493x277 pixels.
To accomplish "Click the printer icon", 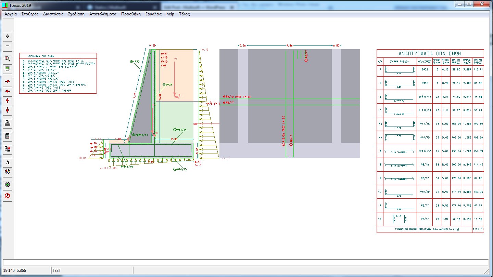I will tap(8, 123).
